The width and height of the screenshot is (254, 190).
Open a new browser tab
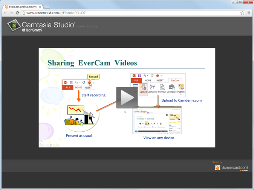pos(47,6)
